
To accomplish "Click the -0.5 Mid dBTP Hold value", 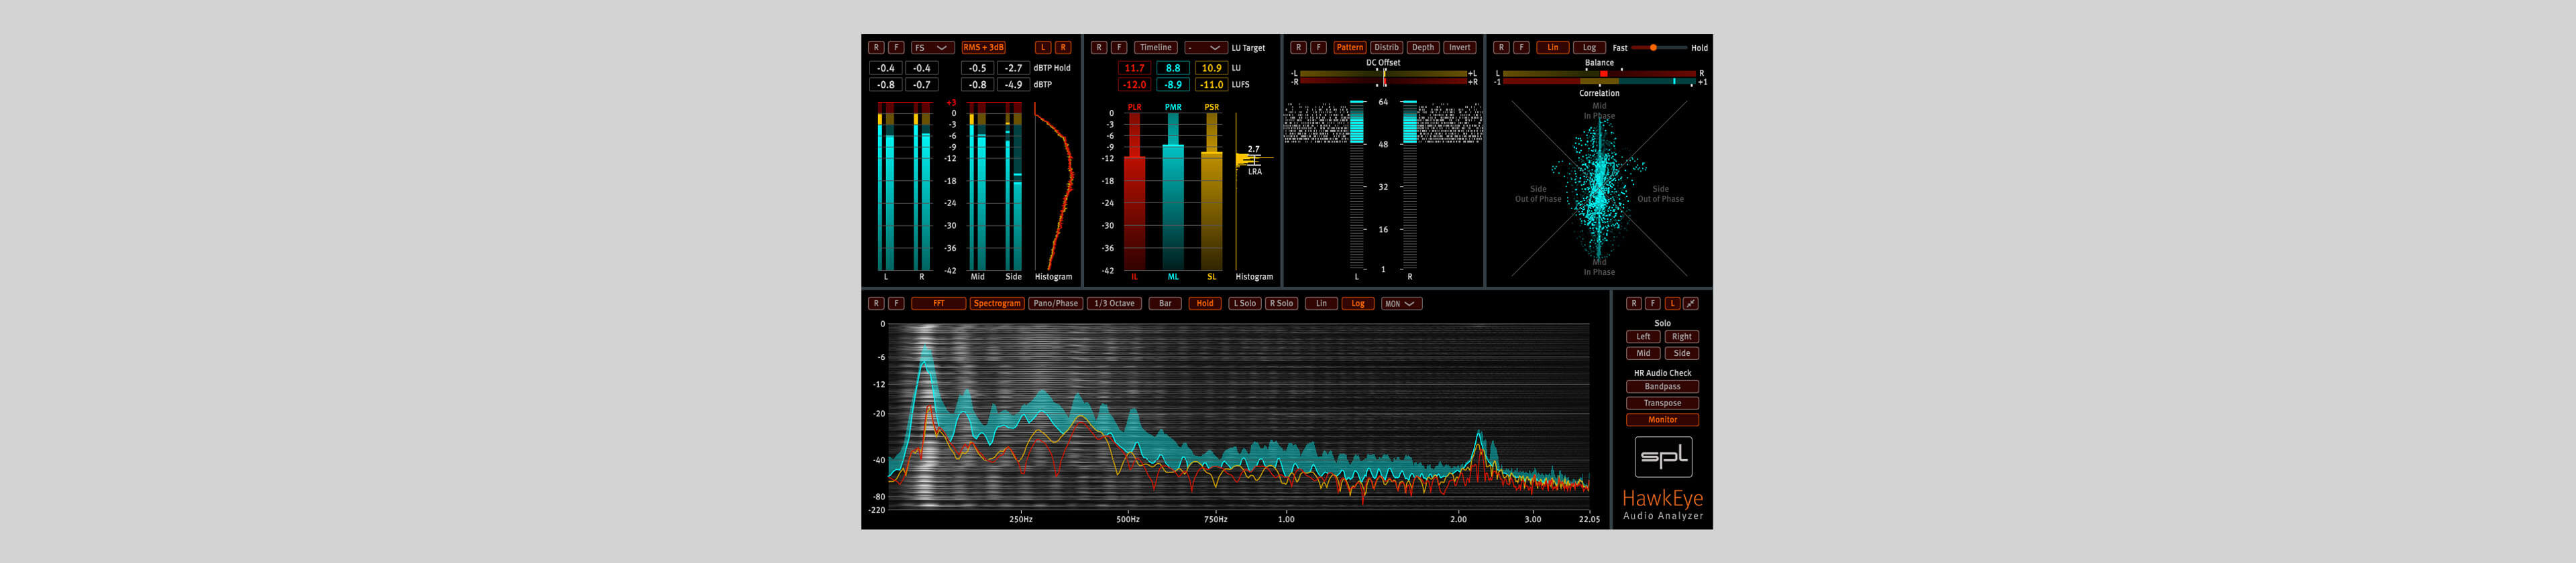I will click(x=977, y=68).
